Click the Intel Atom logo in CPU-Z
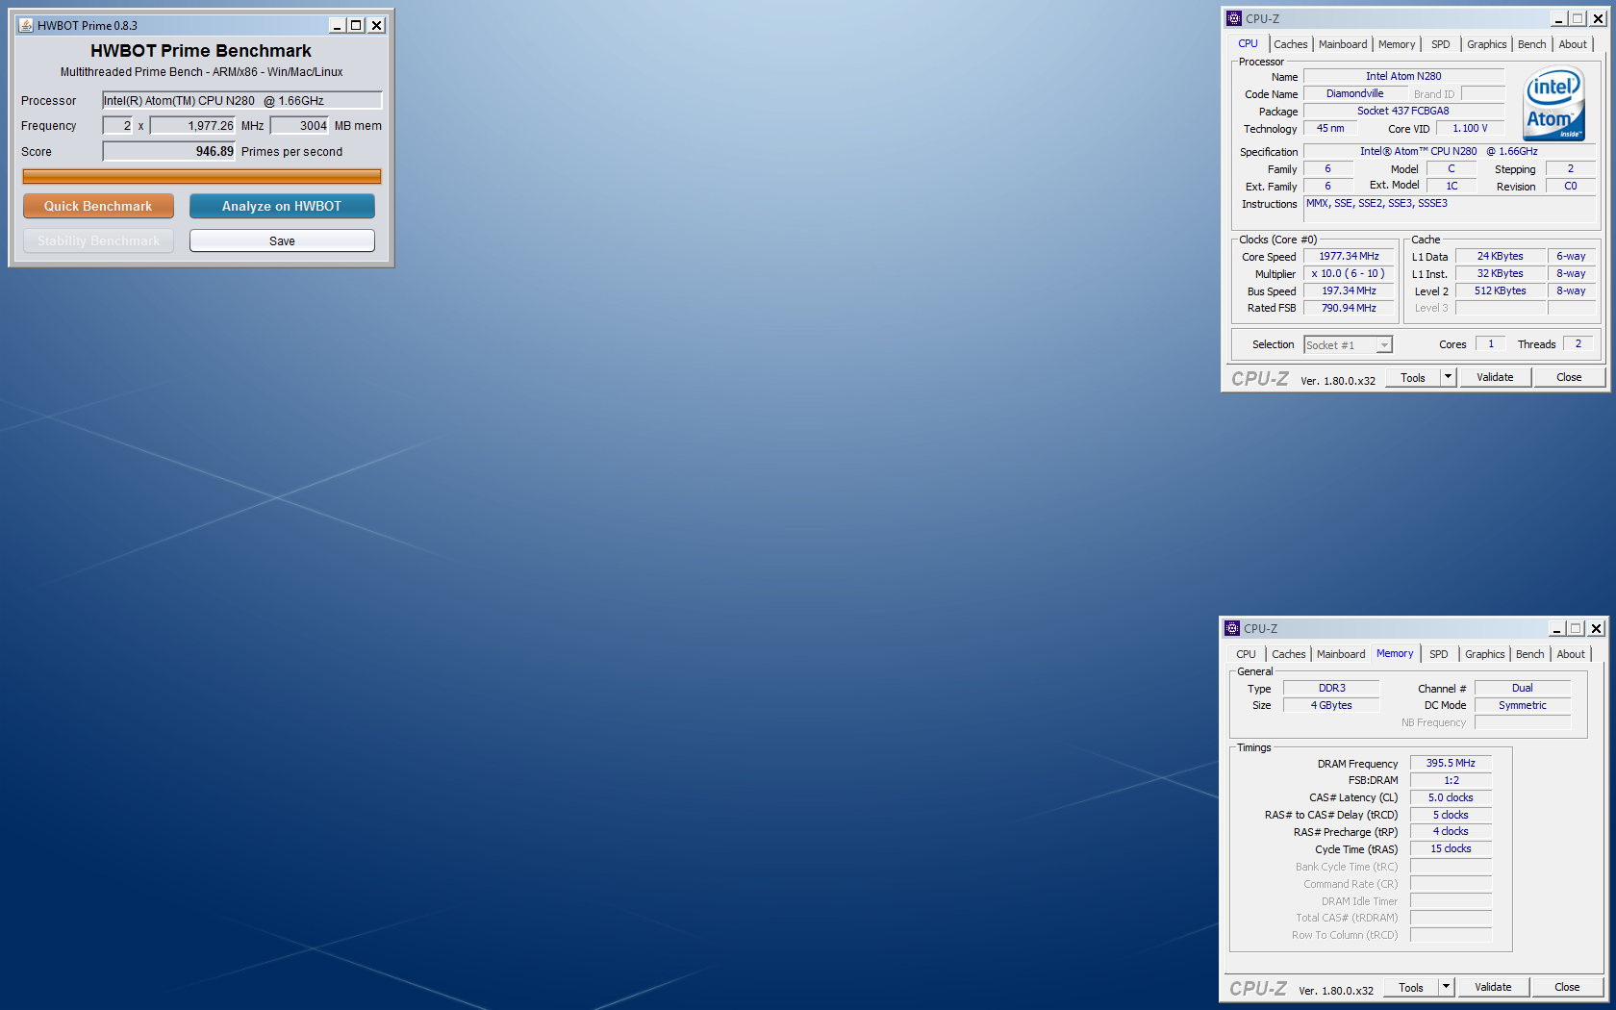 pos(1555,103)
